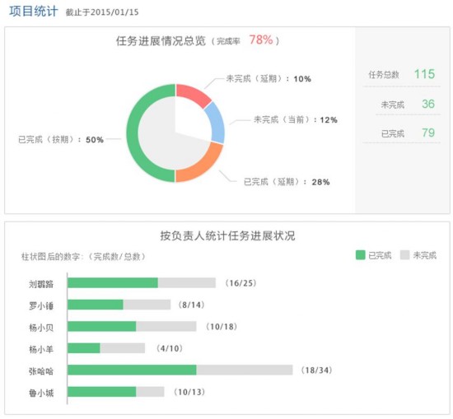Toggle the gray 未完成 legend swatch
Image resolution: width=453 pixels, height=419 pixels.
tap(404, 255)
